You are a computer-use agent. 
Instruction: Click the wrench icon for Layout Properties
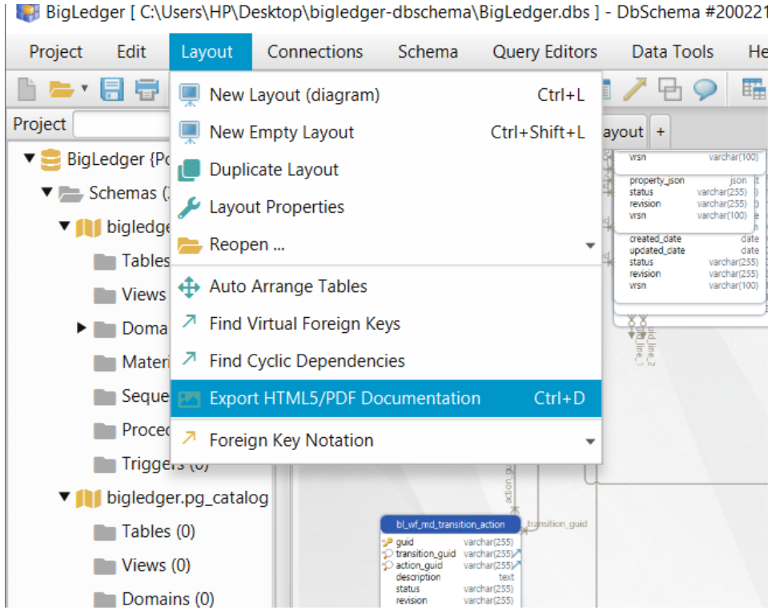(x=189, y=207)
